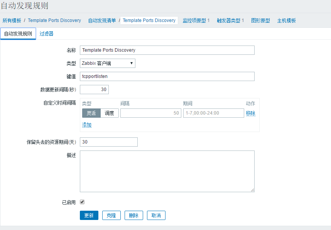Click 添加 to add a custom interval
Image resolution: width=331 pixels, height=230 pixels.
(86, 125)
